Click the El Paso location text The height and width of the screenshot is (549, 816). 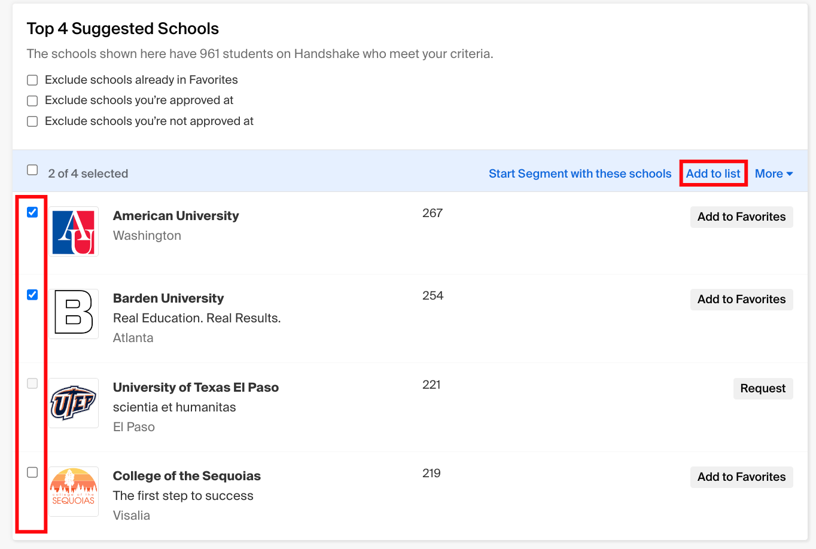pyautogui.click(x=134, y=427)
